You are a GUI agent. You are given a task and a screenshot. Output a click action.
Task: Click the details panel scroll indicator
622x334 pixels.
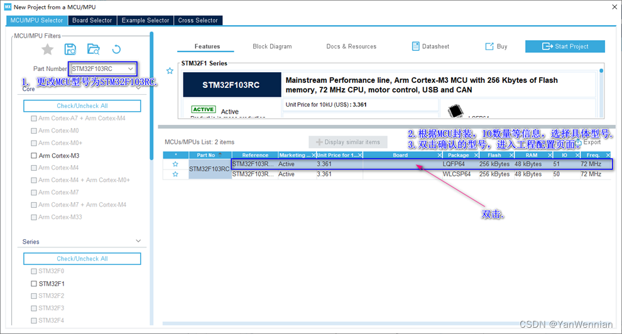[601, 71]
